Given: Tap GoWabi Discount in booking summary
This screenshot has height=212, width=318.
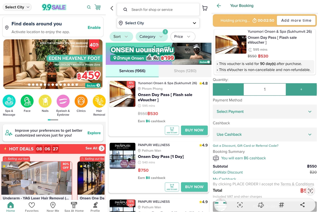Looking at the screenshot, I should coord(228,172).
